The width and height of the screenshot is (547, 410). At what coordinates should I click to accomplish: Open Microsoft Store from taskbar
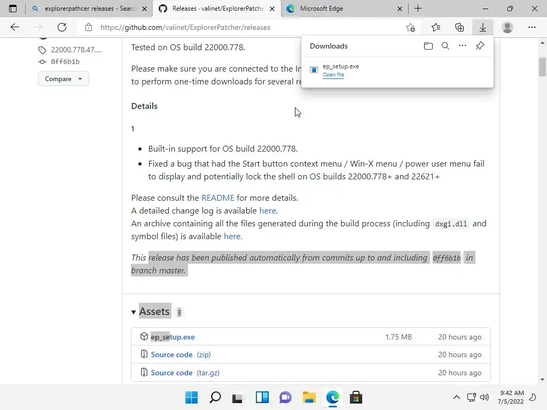(356, 397)
